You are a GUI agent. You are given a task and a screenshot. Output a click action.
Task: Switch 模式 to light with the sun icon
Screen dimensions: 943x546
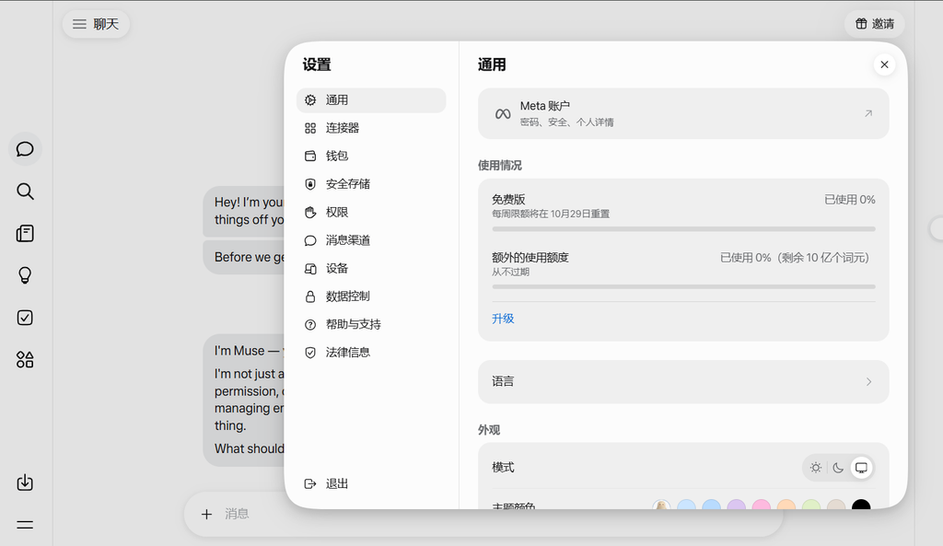click(816, 468)
